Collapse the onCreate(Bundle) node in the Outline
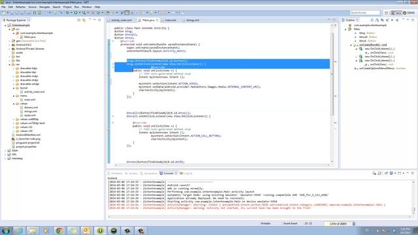The height and width of the screenshot is (235, 418). pos(351,45)
